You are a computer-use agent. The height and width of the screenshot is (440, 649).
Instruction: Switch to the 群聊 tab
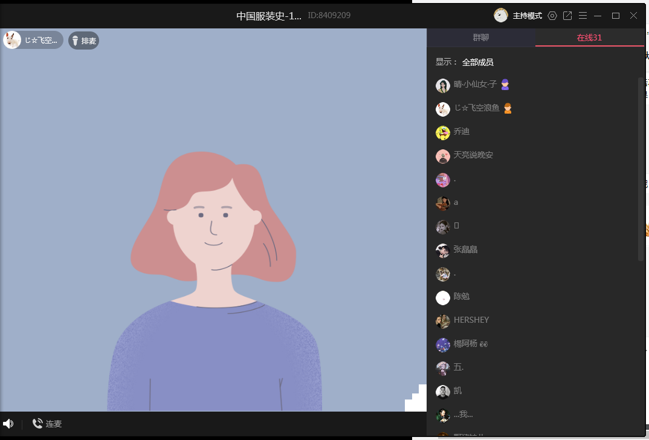[x=481, y=37]
